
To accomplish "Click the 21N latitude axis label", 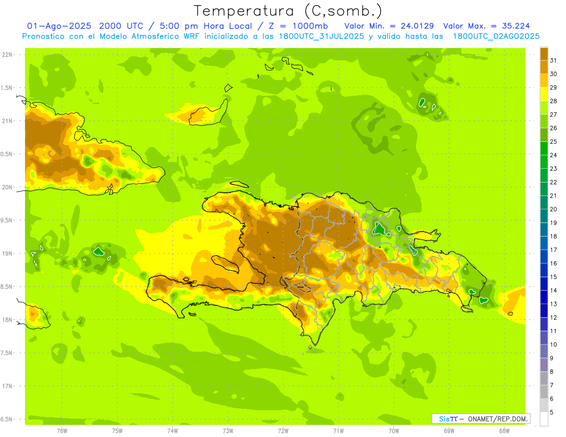I will coord(8,121).
